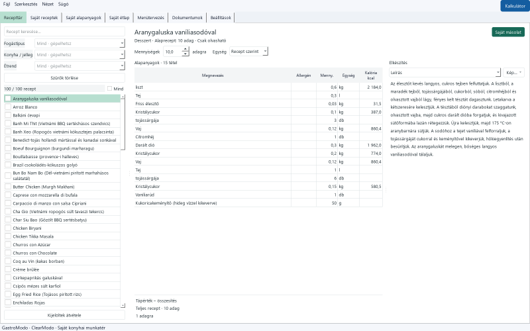Check the Balkáni ćevapi checkbox

(x=8, y=115)
